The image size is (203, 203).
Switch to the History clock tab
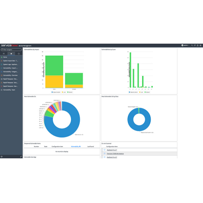19,54
